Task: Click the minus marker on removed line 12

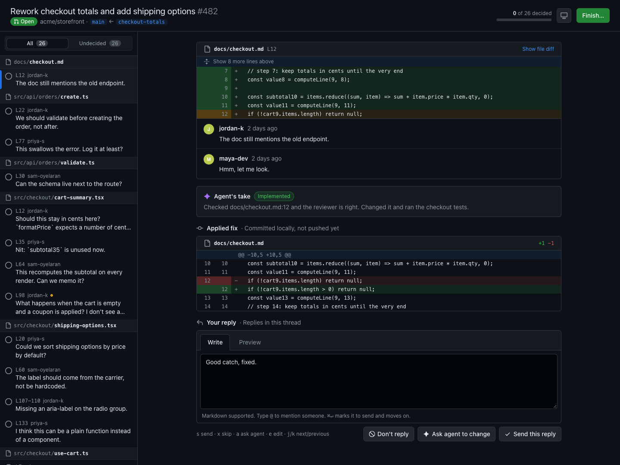Action: (x=236, y=281)
